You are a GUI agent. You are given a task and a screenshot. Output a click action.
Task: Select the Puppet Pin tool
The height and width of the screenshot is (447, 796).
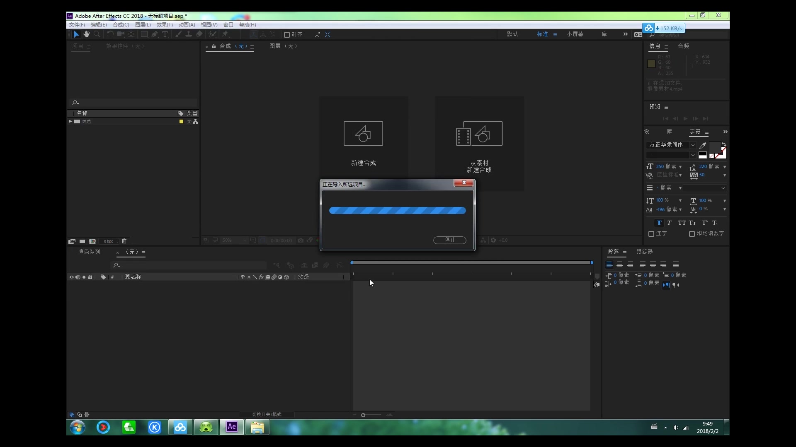coord(225,34)
